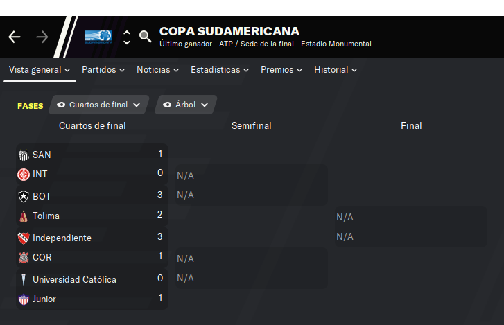Click the Corinthians club crest
The image size is (504, 325).
(x=24, y=257)
